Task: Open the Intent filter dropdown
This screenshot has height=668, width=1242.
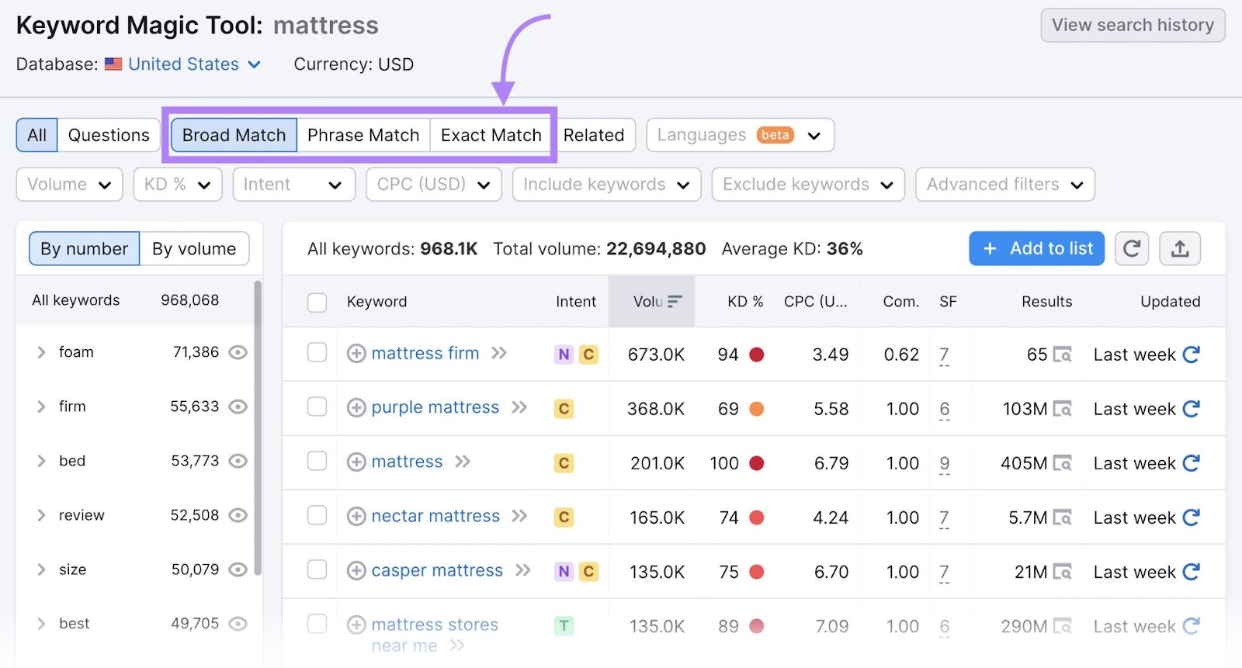Action: tap(293, 185)
